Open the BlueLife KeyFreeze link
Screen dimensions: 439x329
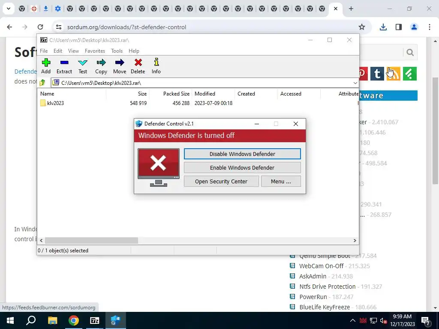325,307
